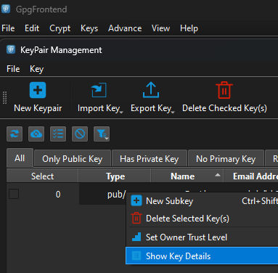This screenshot has height=273, width=278.
Task: Open the Key menu in KeyPair Management
Action: point(36,69)
